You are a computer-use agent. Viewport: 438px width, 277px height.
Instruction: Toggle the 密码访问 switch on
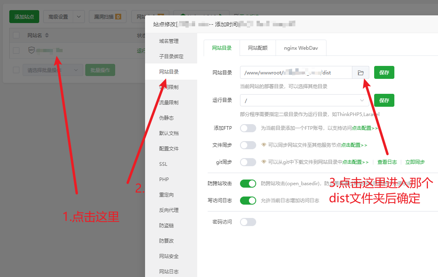pyautogui.click(x=248, y=222)
